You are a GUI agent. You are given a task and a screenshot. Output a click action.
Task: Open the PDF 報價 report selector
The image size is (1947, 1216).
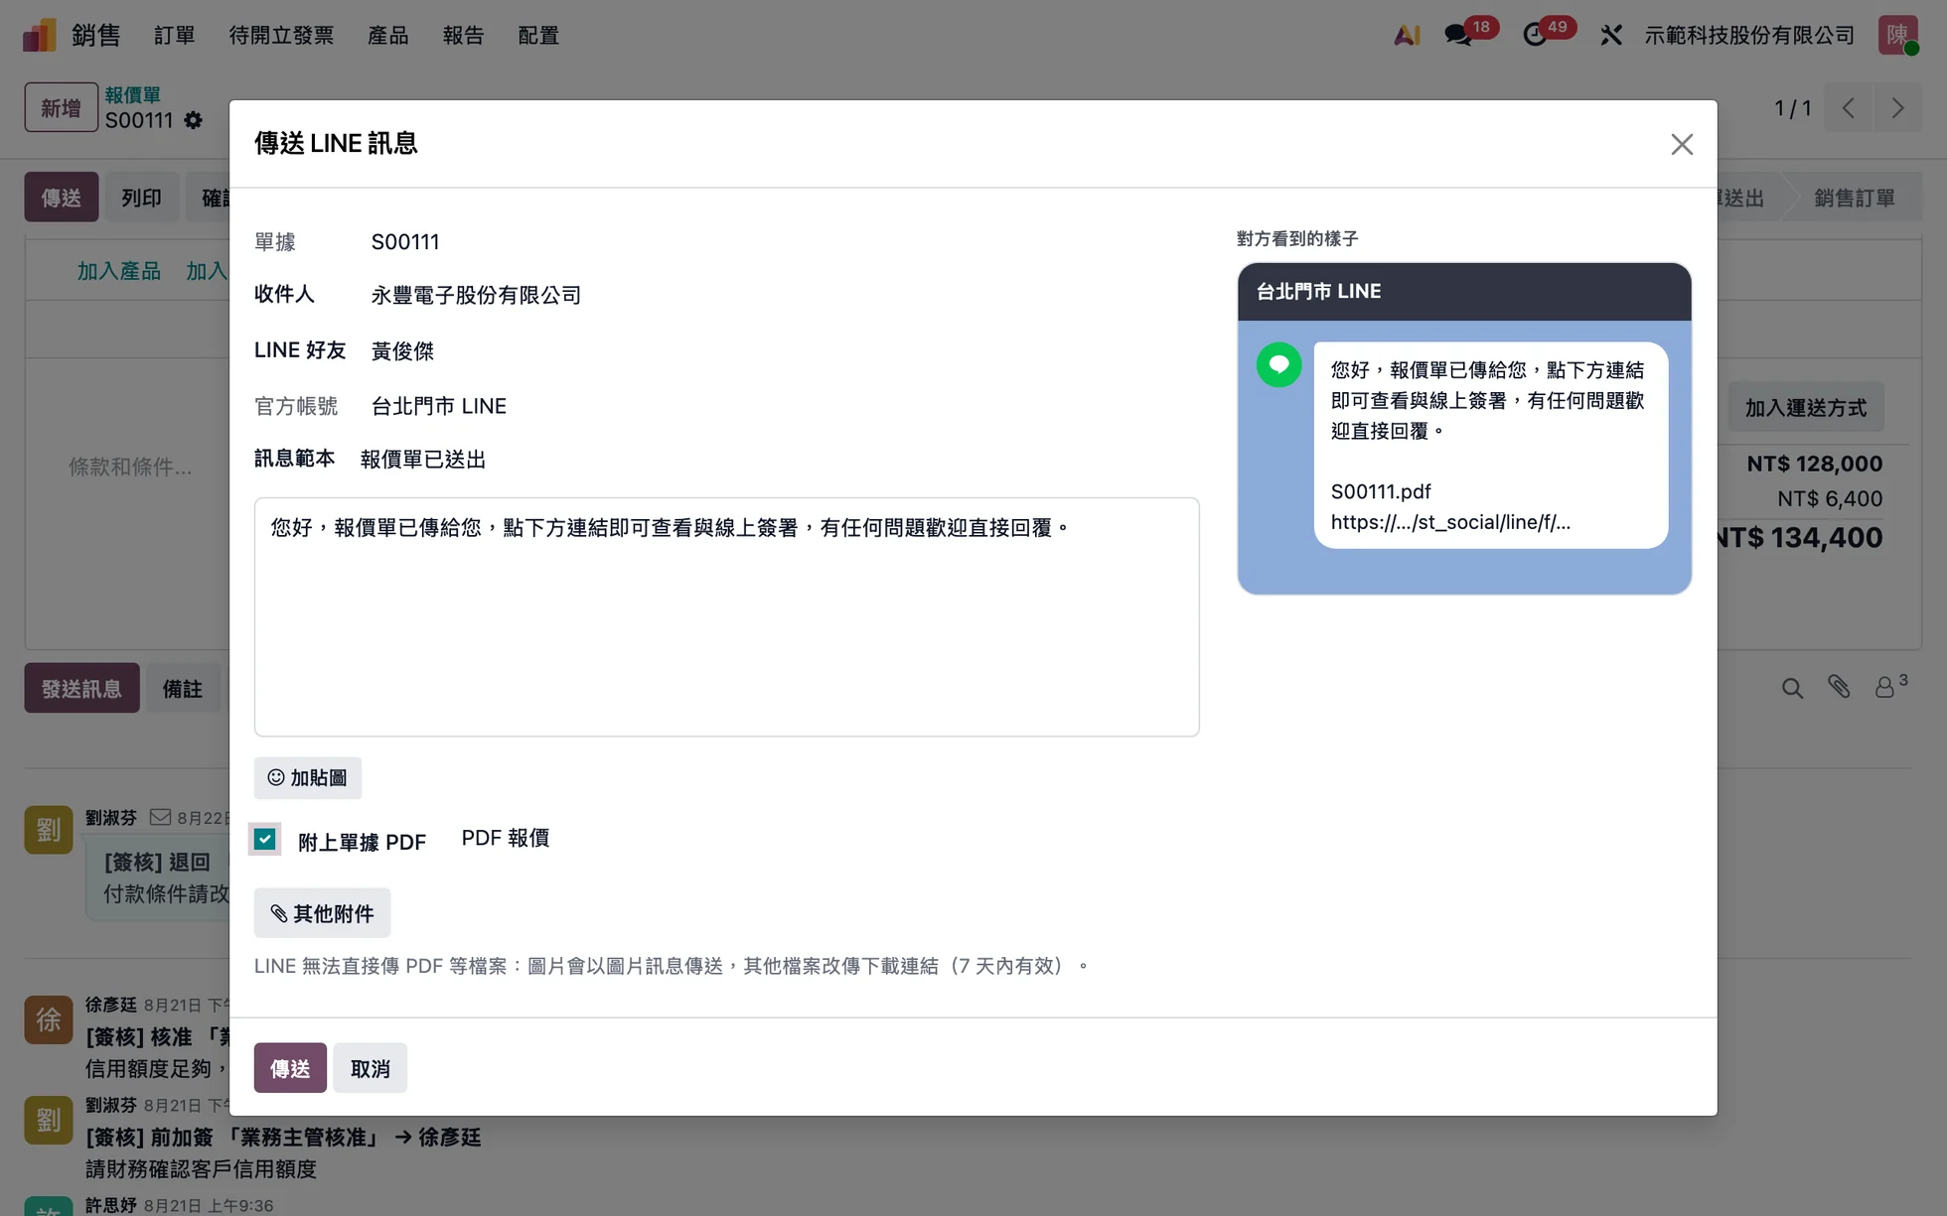506,838
